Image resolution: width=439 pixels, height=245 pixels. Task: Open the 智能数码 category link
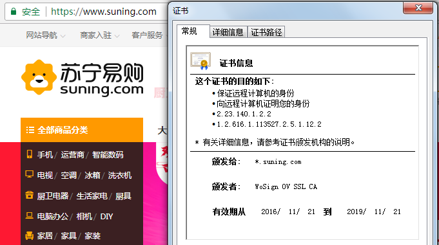point(108,155)
